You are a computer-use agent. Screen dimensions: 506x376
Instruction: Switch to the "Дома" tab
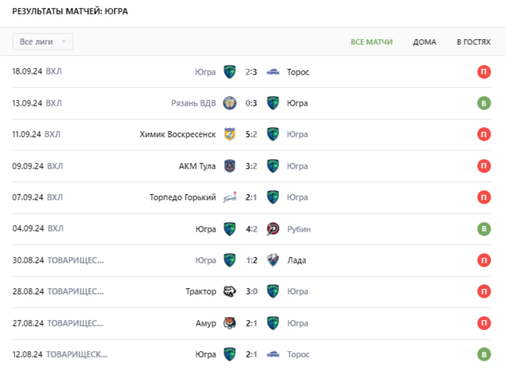tap(425, 42)
